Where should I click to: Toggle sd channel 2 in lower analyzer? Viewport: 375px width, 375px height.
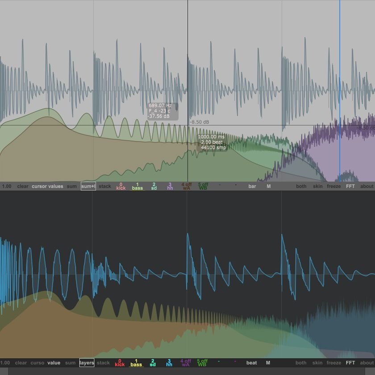click(153, 362)
